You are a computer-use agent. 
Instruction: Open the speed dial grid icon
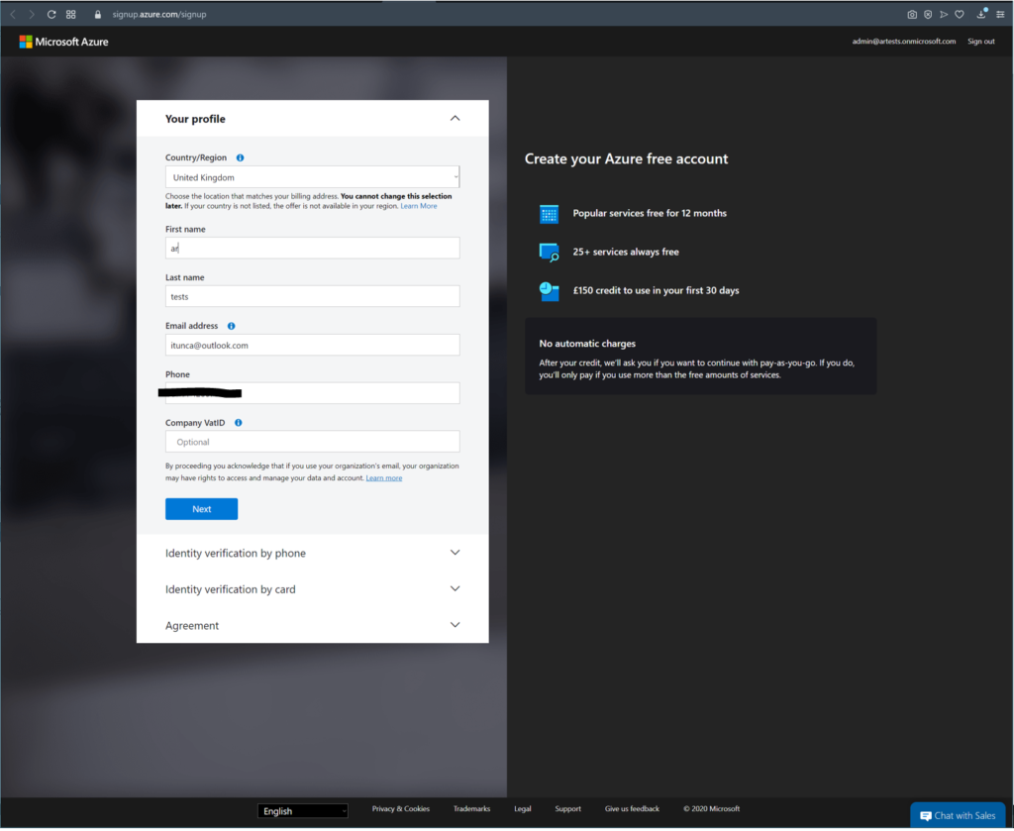coord(71,15)
